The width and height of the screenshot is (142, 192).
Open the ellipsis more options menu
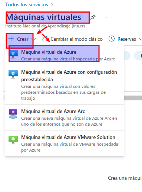(x=105, y=17)
